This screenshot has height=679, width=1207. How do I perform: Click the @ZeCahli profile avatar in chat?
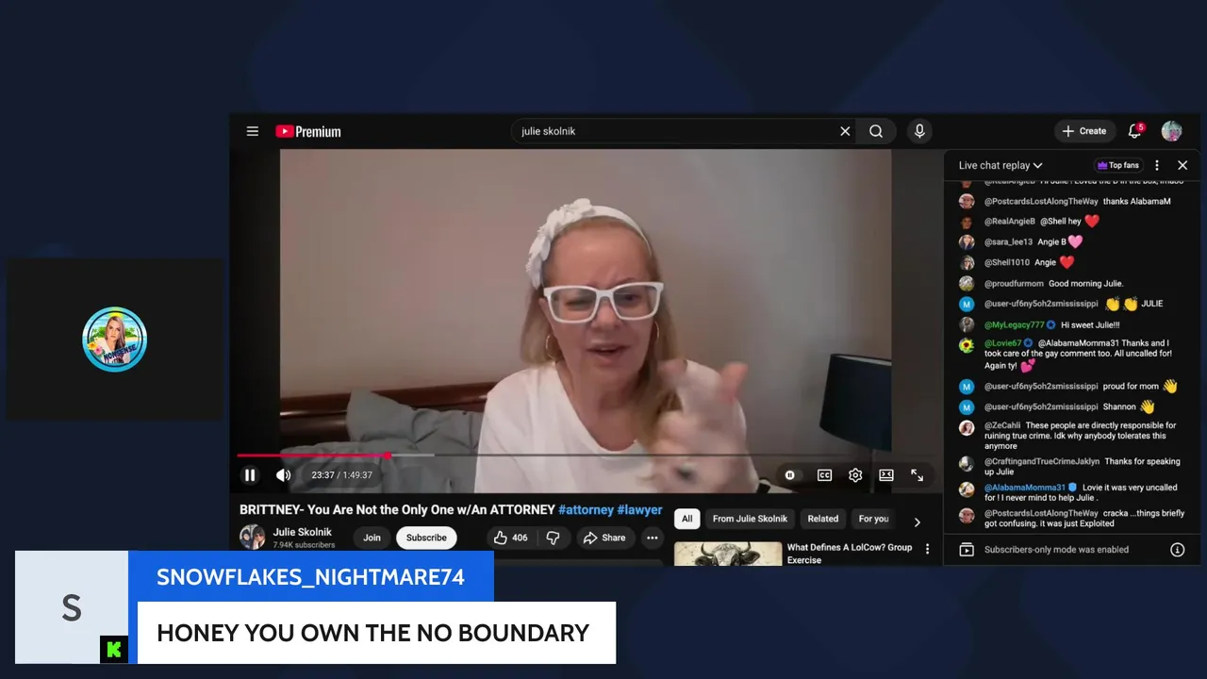(967, 428)
